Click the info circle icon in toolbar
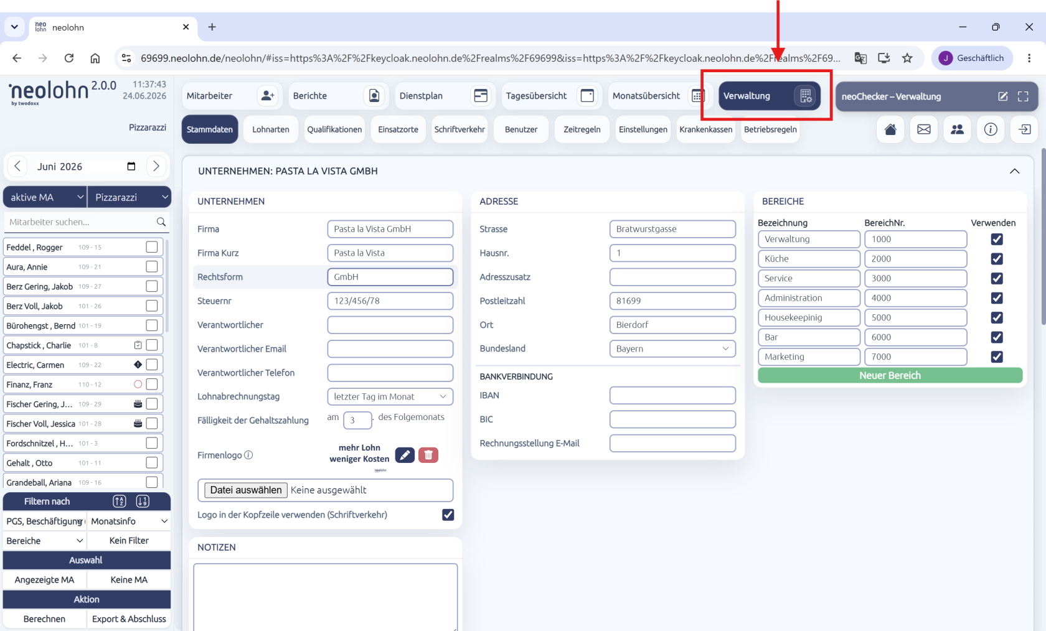The height and width of the screenshot is (631, 1046). 991,129
